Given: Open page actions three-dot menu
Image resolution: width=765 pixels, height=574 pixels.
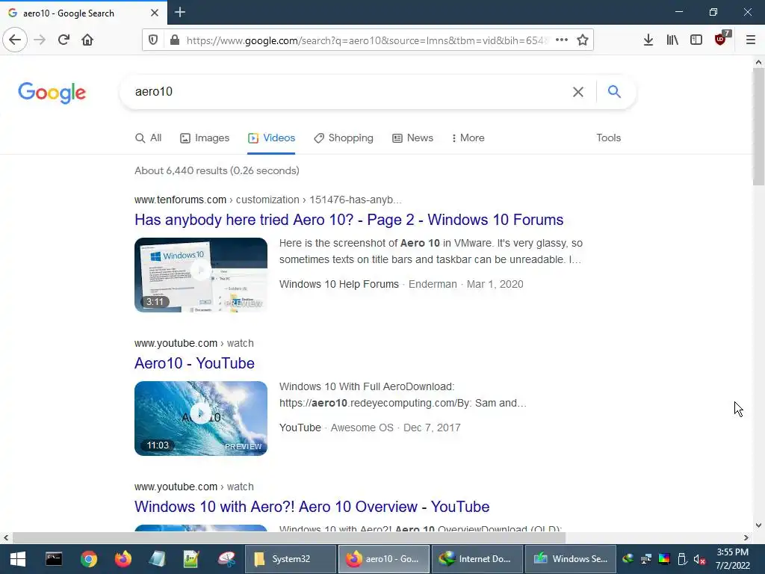Looking at the screenshot, I should tap(562, 40).
